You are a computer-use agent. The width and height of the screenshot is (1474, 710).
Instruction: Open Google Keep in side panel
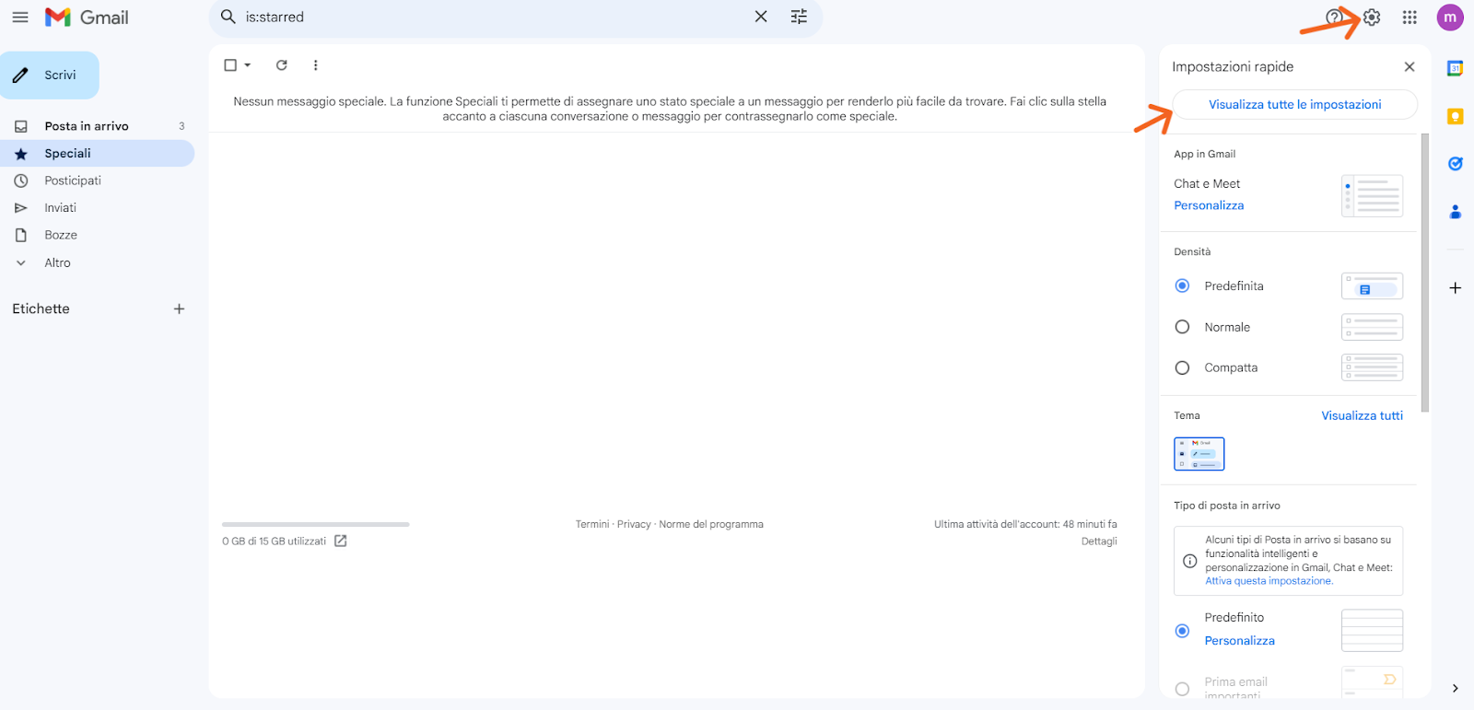pyautogui.click(x=1456, y=116)
